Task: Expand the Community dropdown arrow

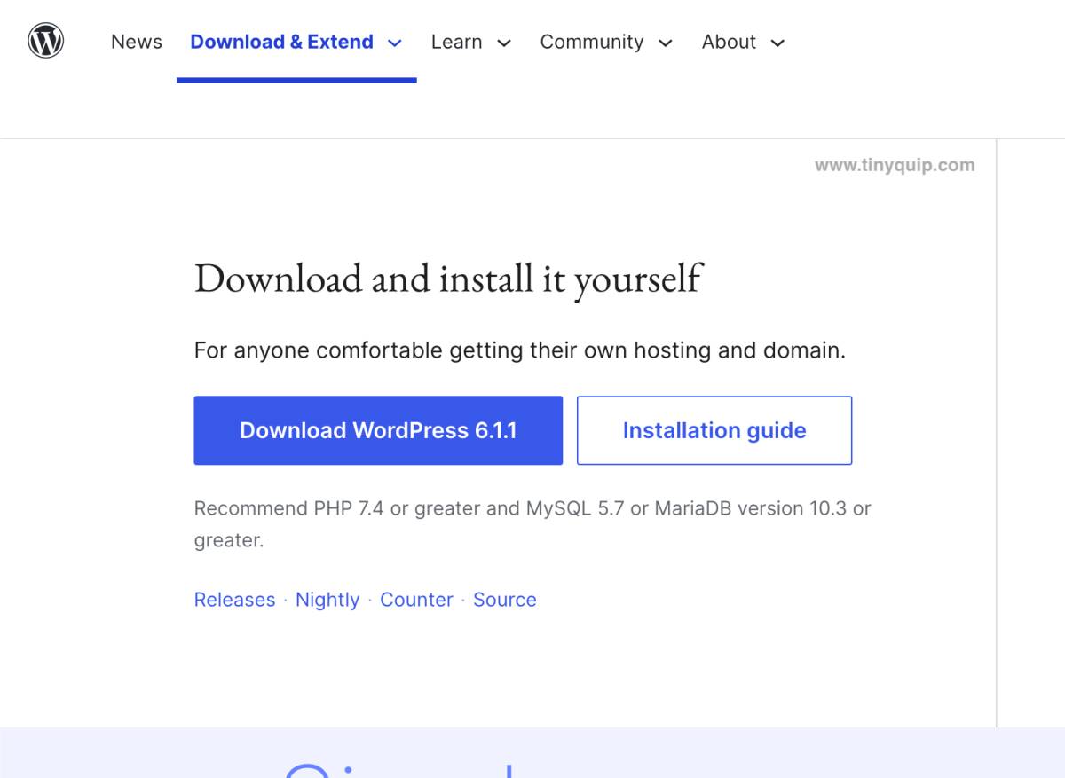Action: click(x=666, y=43)
